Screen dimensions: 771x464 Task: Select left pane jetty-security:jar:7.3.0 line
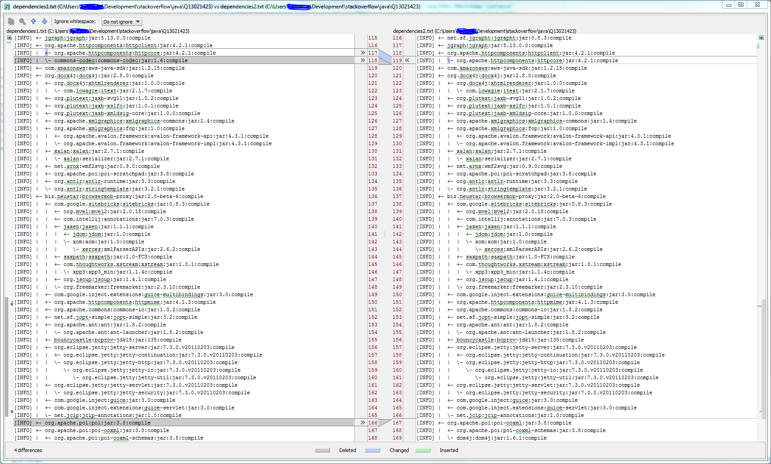[x=184, y=393]
